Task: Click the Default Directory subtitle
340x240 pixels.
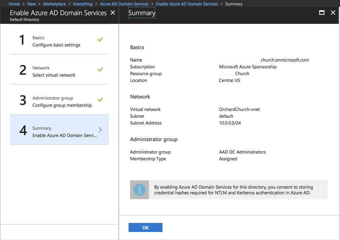Action: [25, 20]
